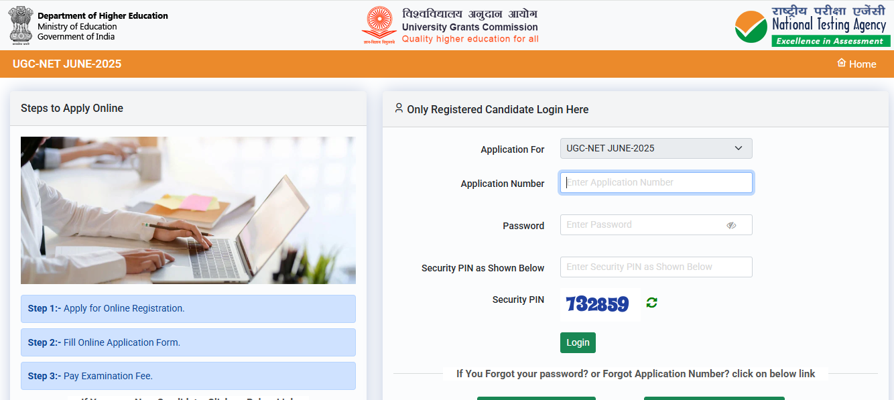The image size is (894, 400).
Task: Click the laptop banner image
Action: click(x=188, y=210)
